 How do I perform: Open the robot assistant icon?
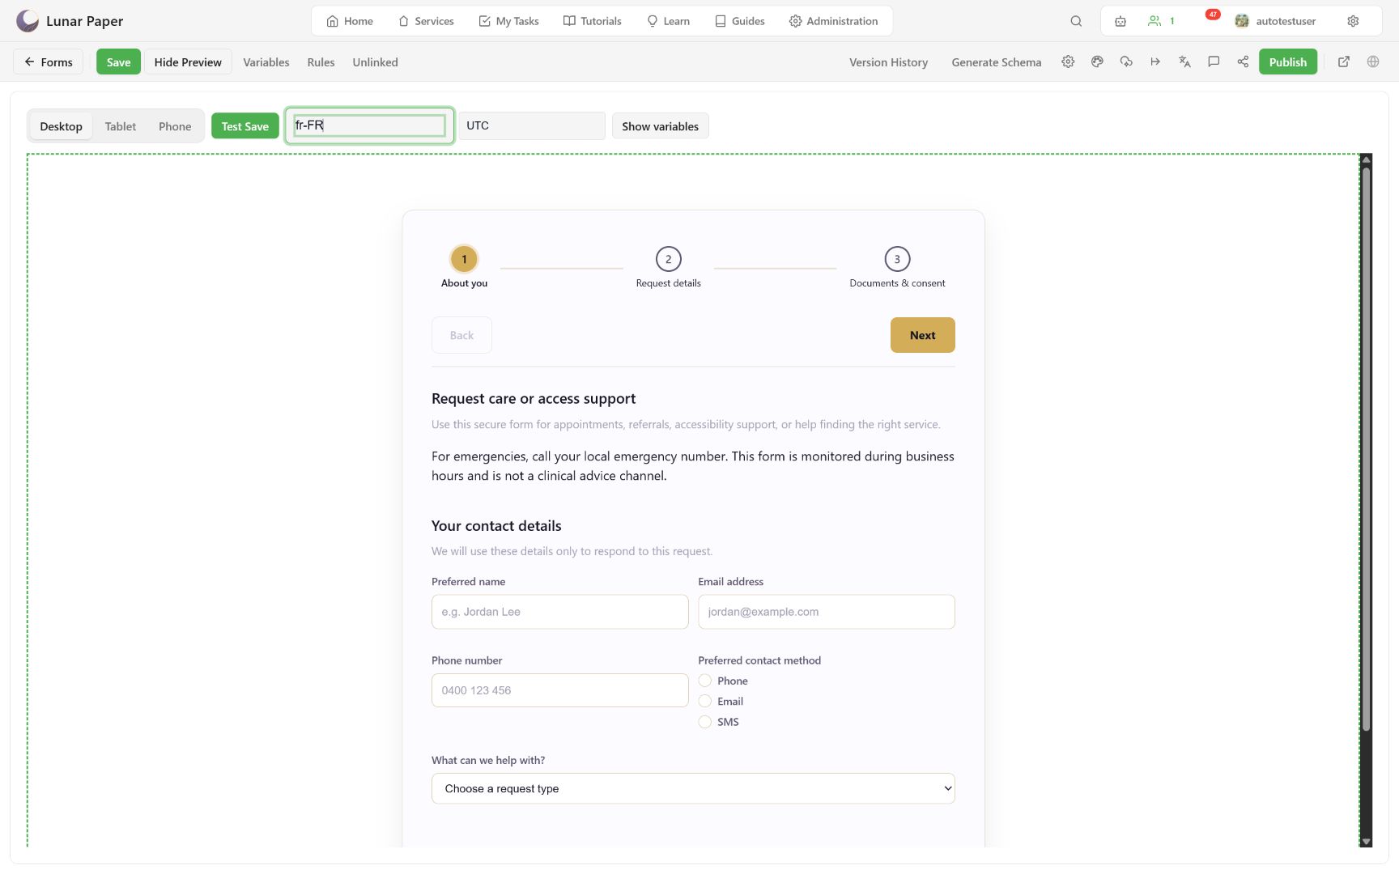pos(1120,21)
